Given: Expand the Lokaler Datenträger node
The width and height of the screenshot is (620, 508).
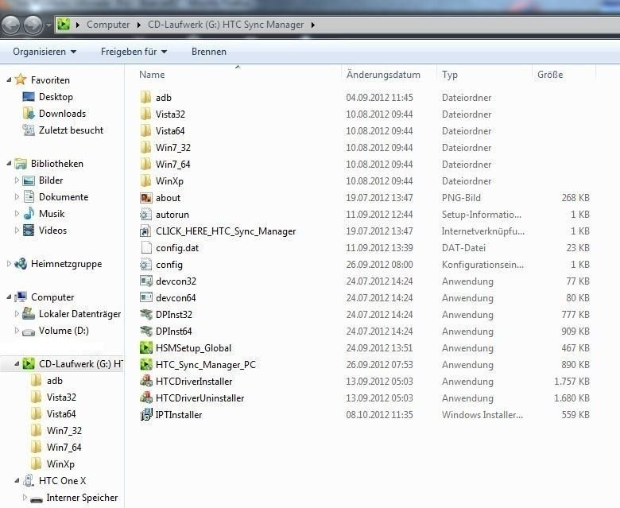Looking at the screenshot, I should click(17, 313).
